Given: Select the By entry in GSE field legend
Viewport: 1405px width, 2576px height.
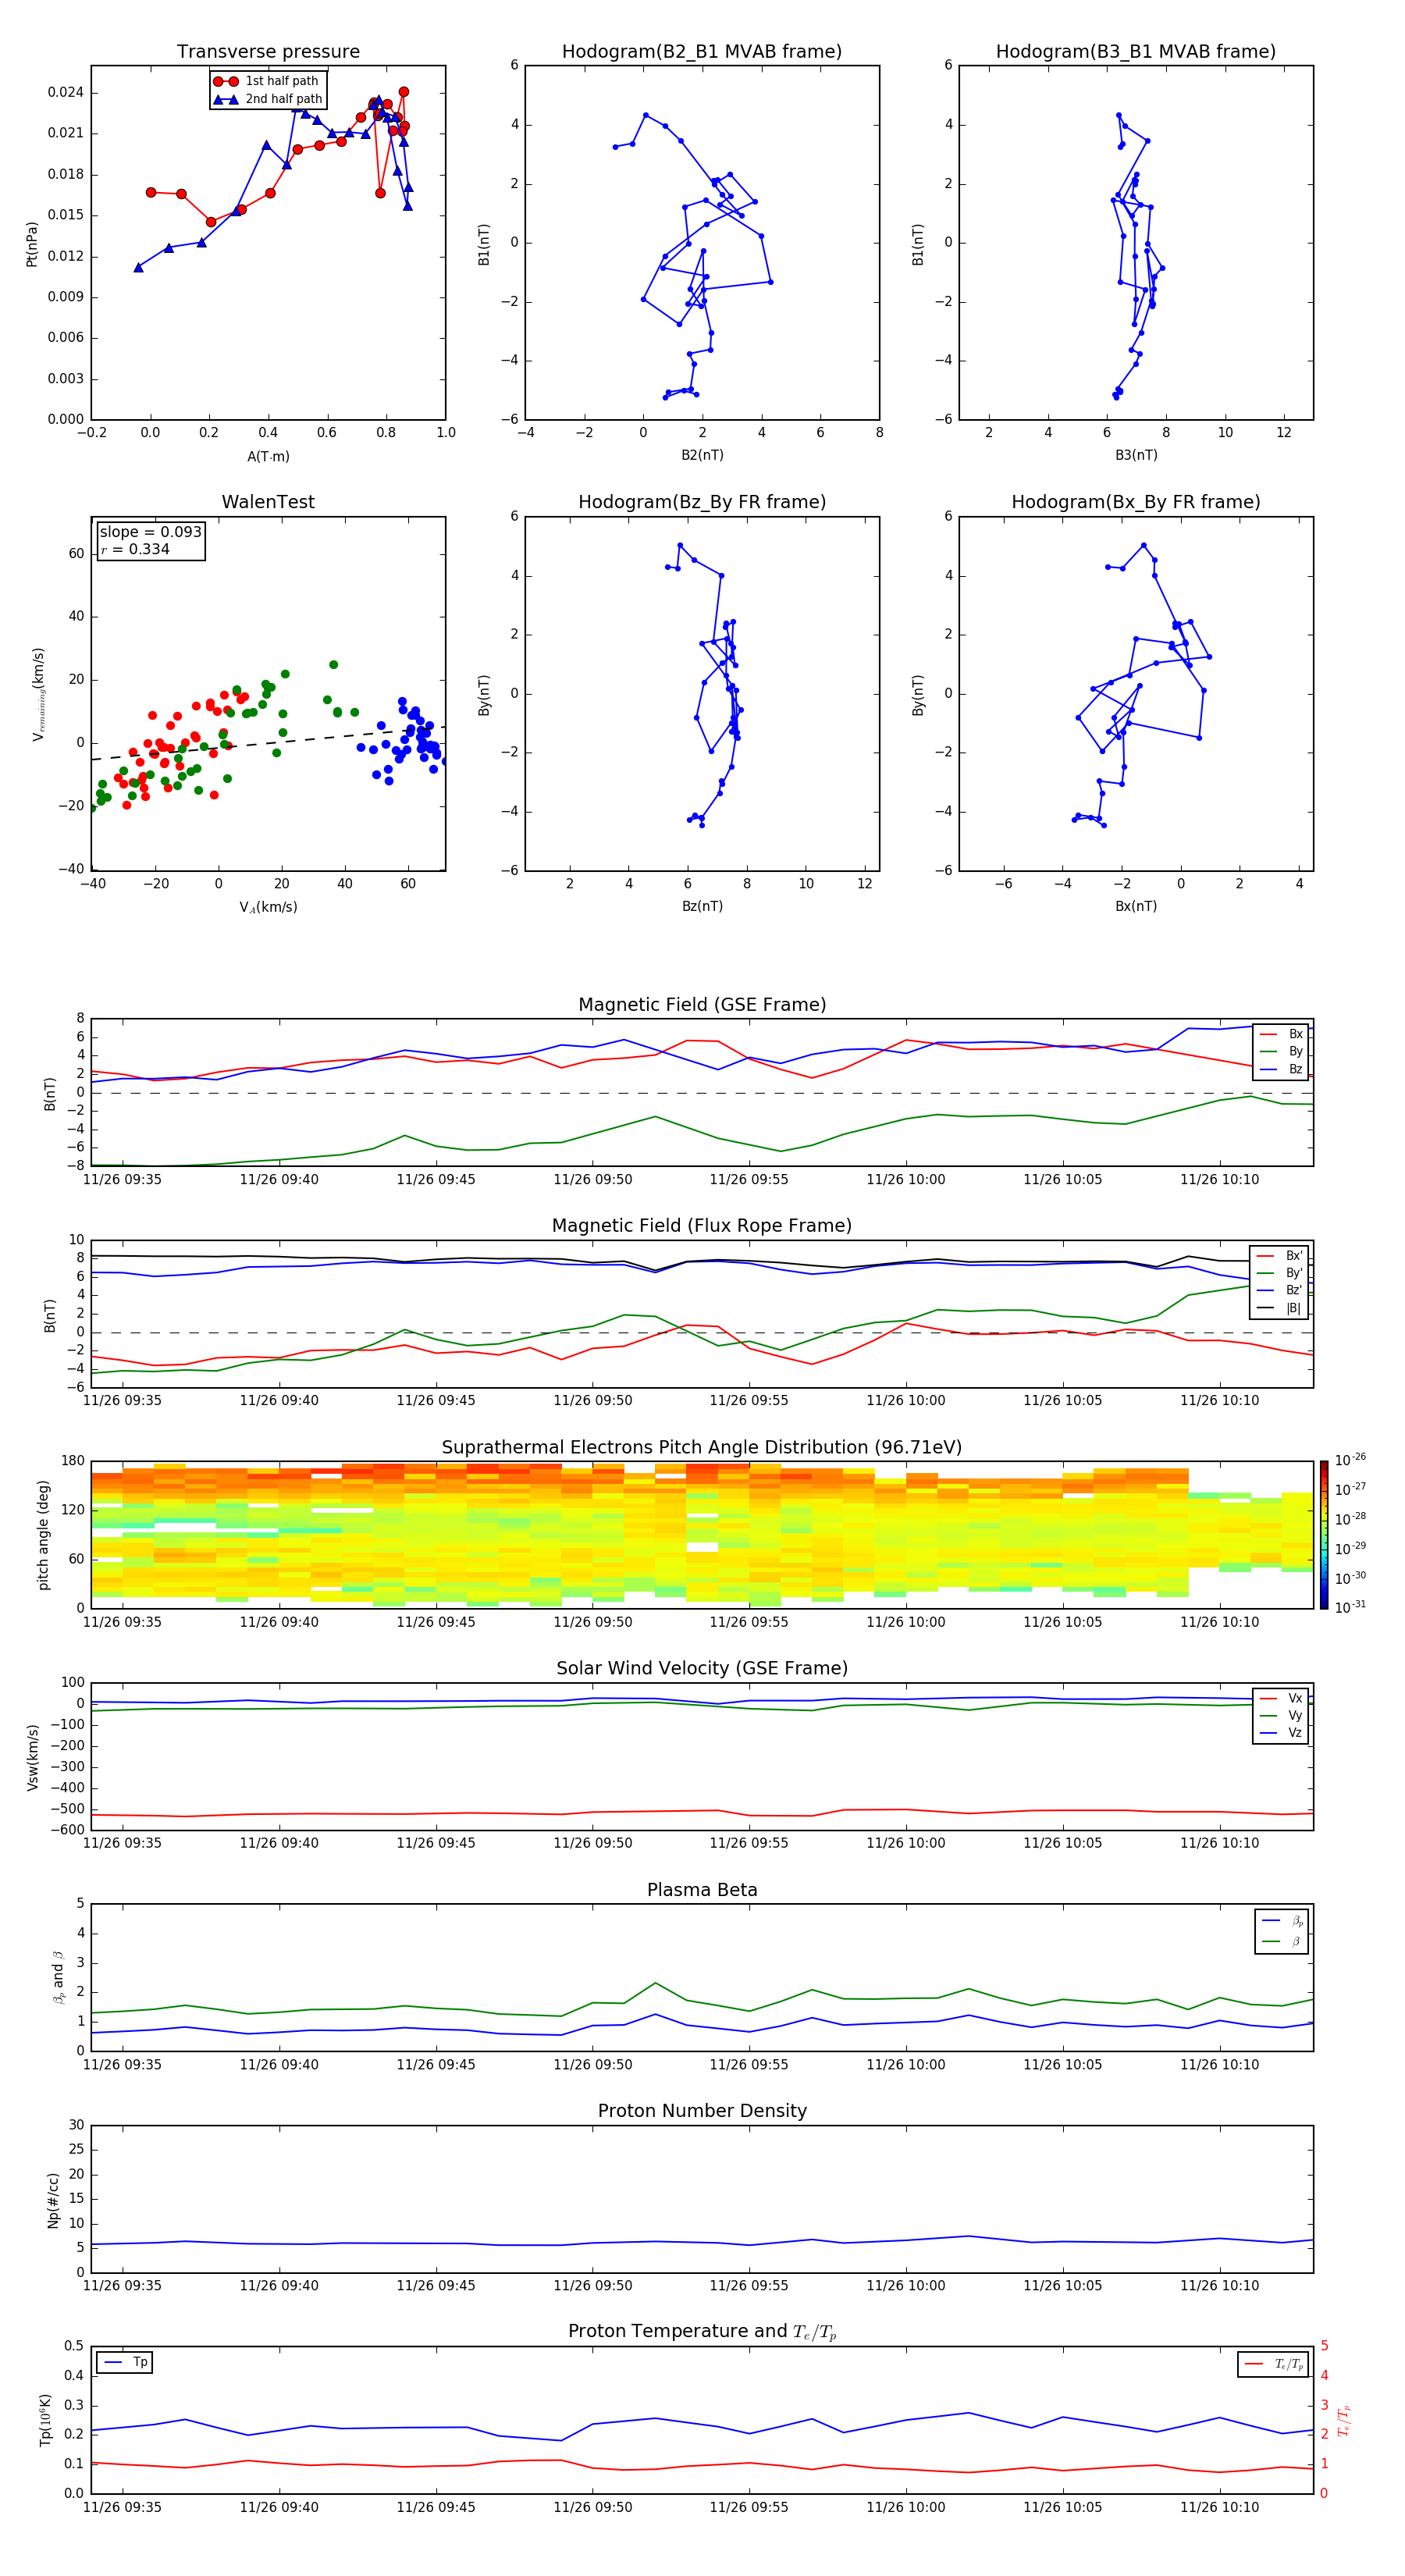Looking at the screenshot, I should [1281, 1051].
